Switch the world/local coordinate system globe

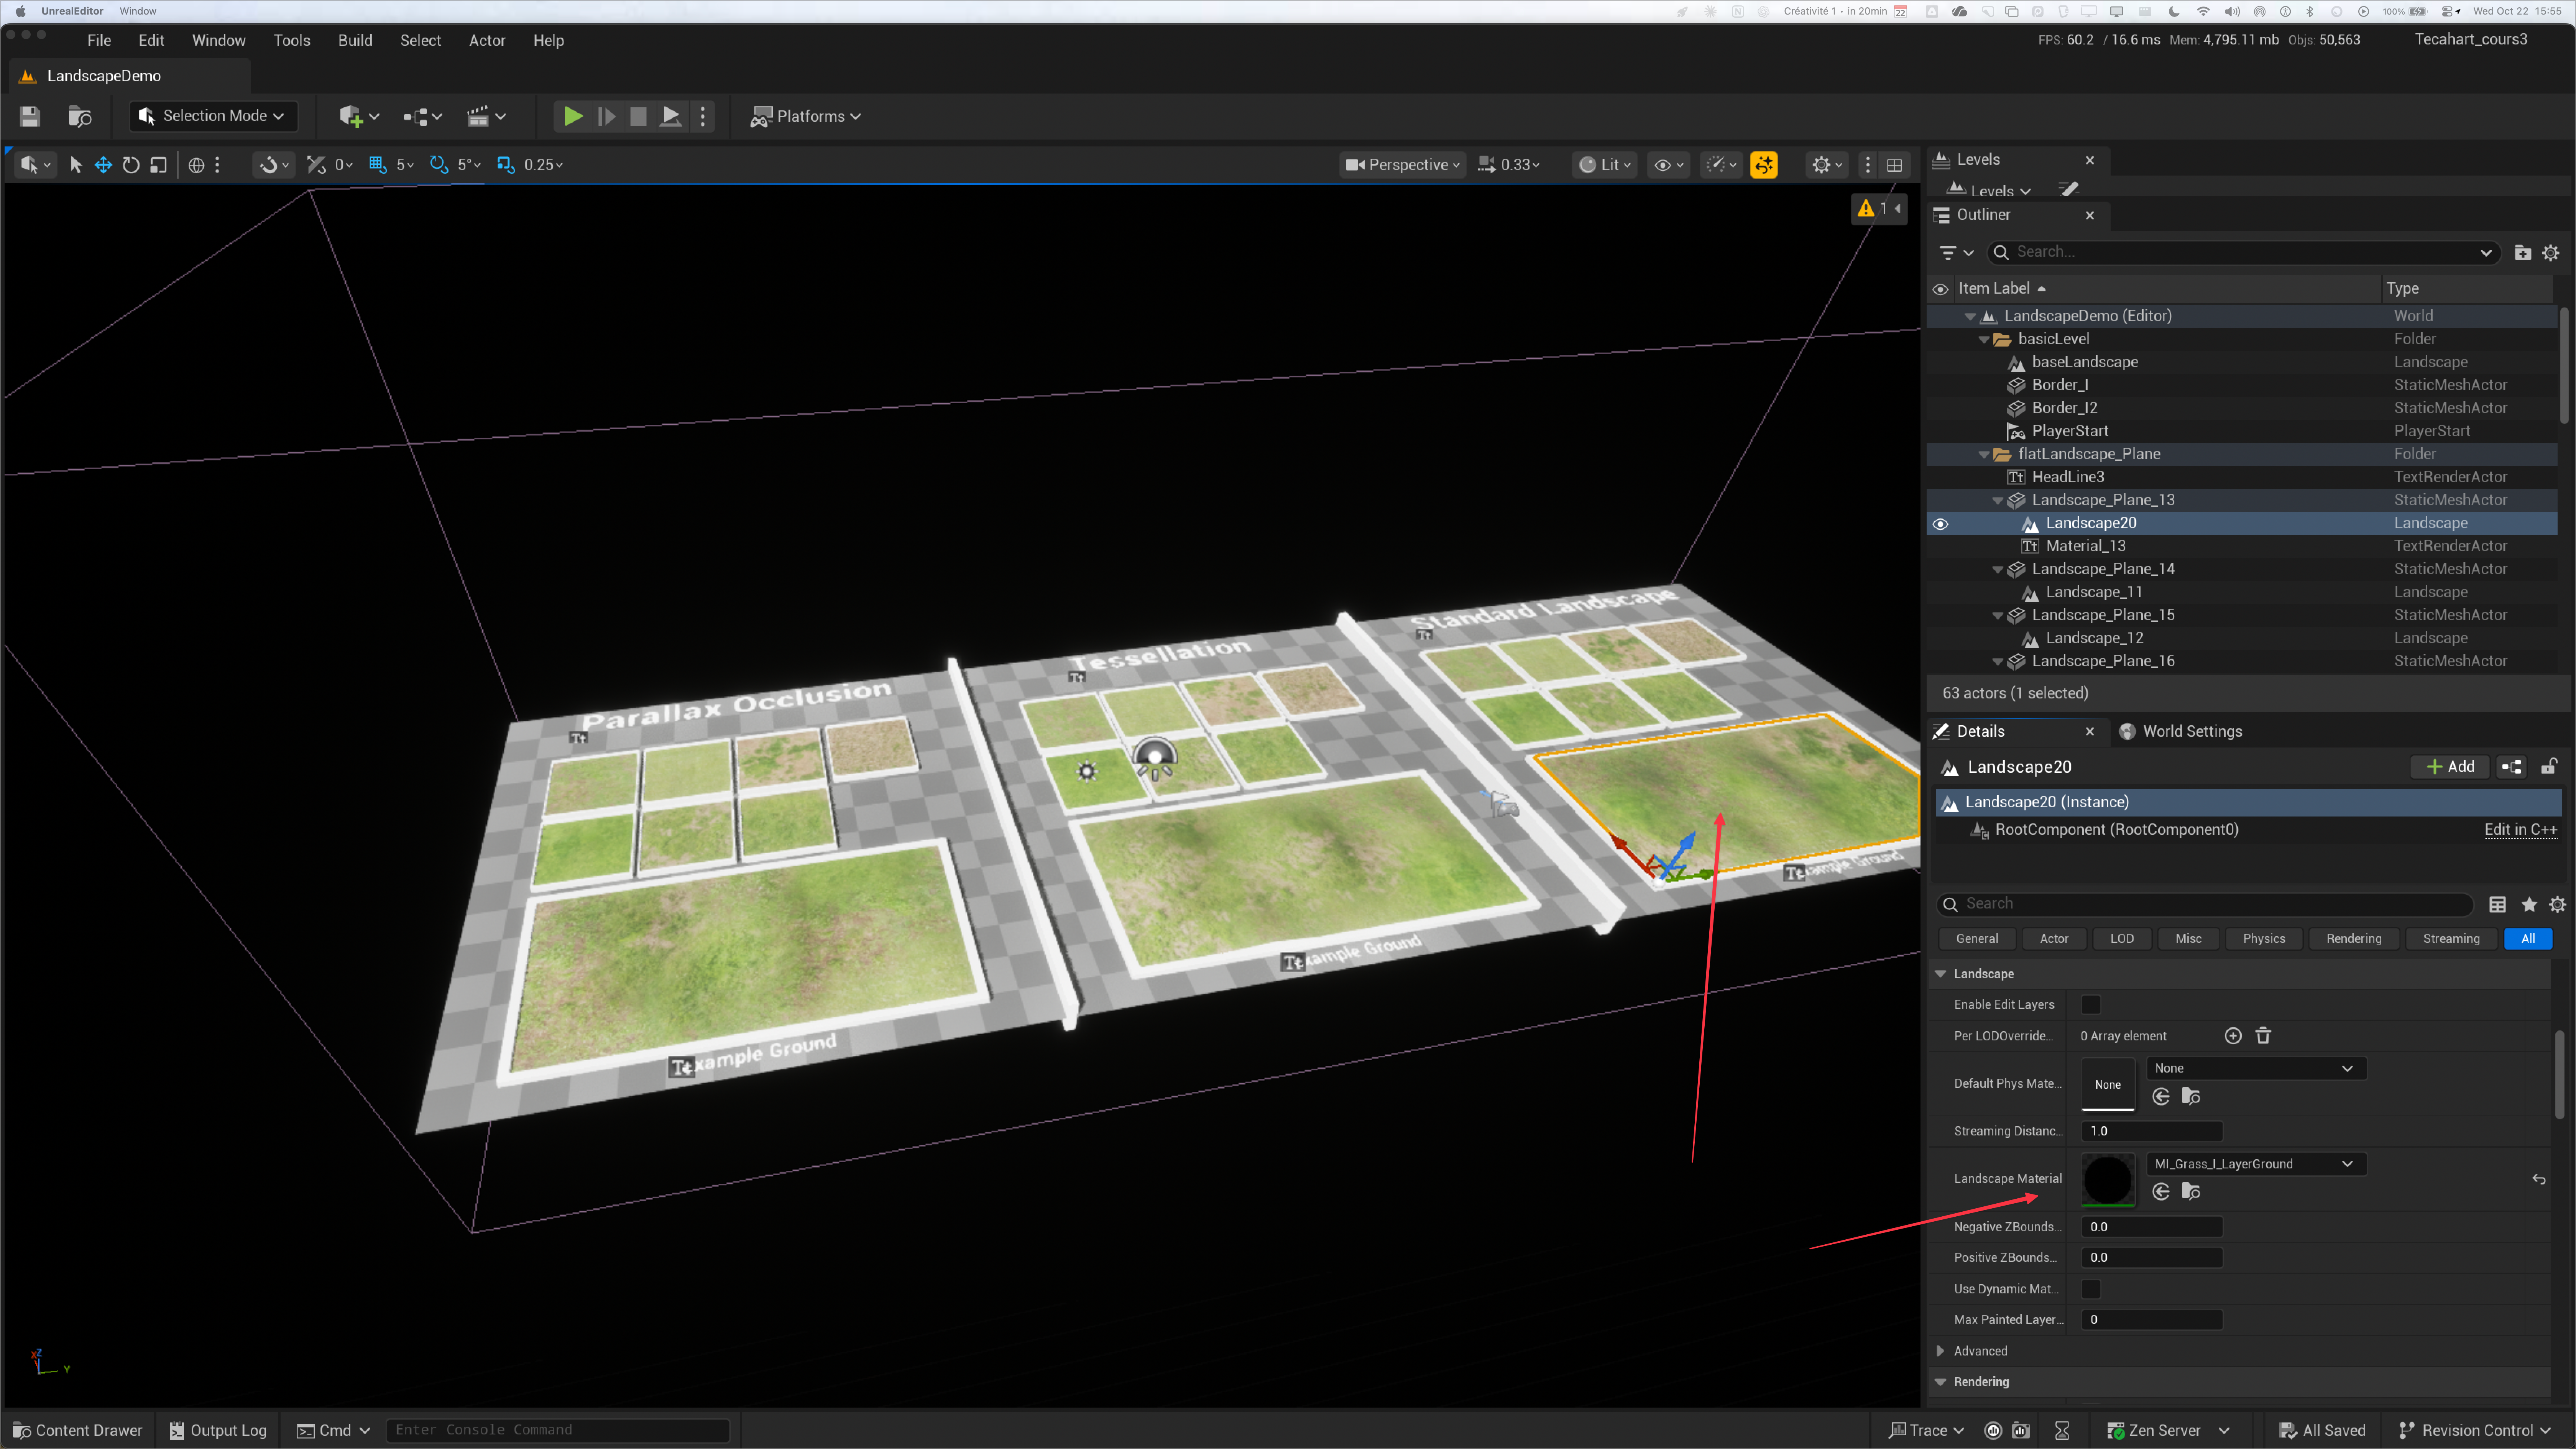pos(197,165)
